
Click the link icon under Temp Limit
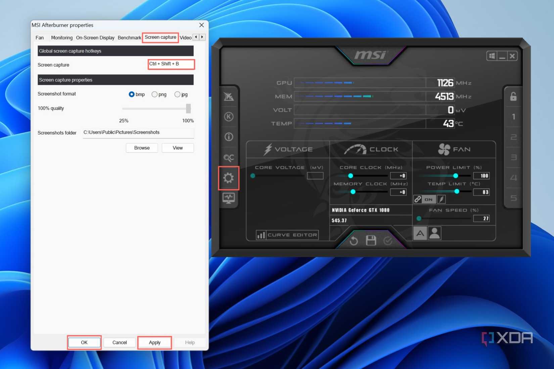point(418,199)
